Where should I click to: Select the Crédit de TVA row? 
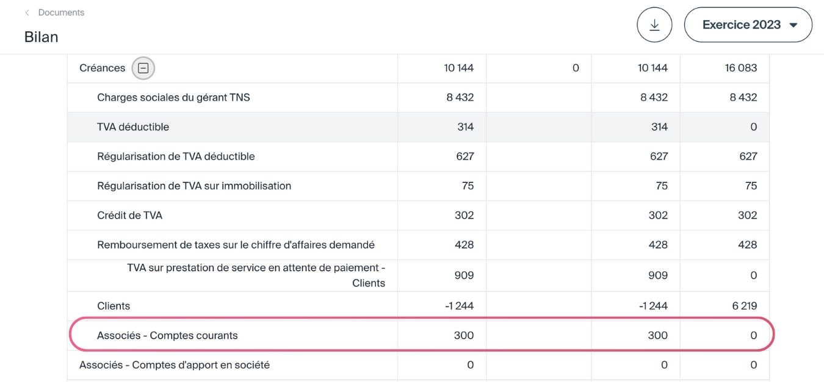coord(129,215)
